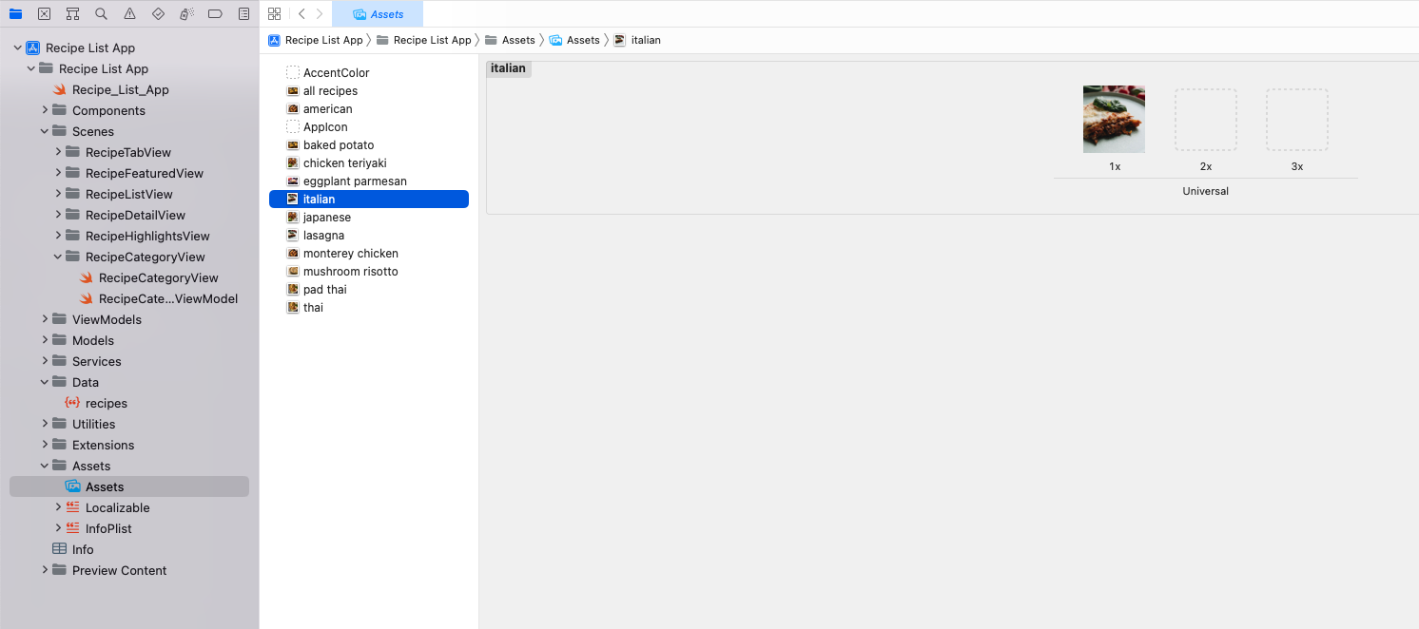Click the Assets catalog breadcrumb
The height and width of the screenshot is (629, 1419).
[x=574, y=40]
